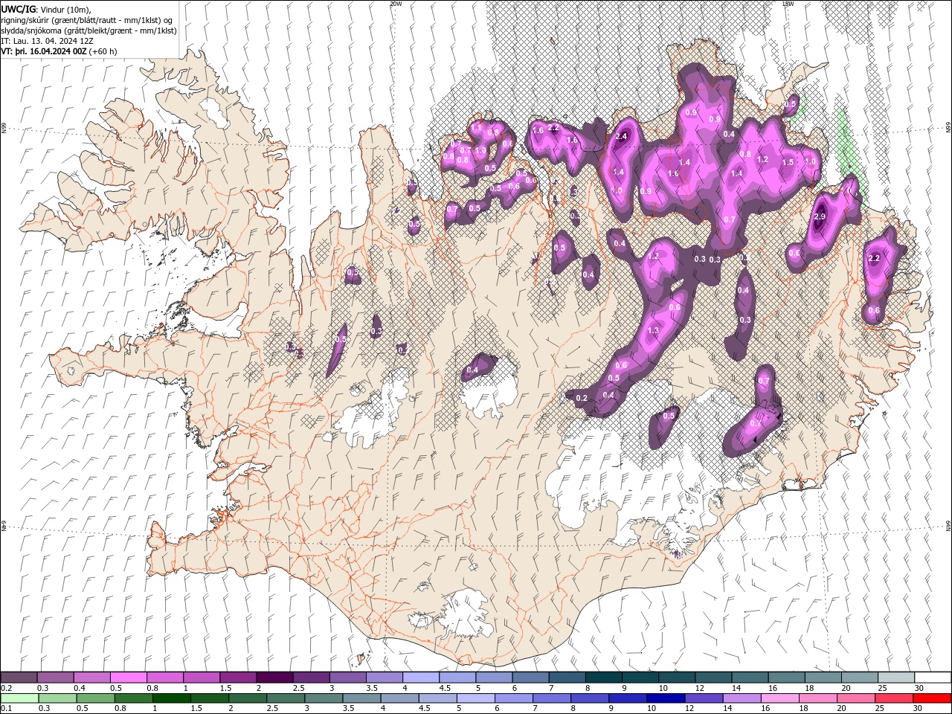
Task: Click the '0.2' label in the upper snow legend
Action: (6, 688)
